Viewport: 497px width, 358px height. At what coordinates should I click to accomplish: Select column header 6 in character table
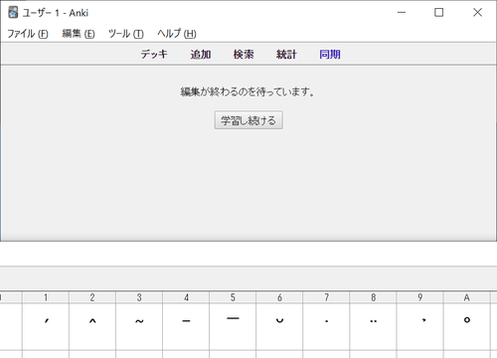tap(279, 297)
